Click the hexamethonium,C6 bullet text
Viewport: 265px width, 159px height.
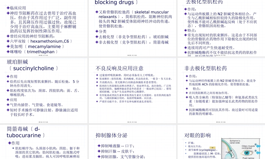point(49,41)
